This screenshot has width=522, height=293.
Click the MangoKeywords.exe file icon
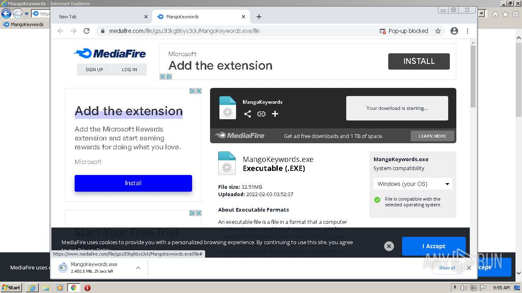(227, 163)
